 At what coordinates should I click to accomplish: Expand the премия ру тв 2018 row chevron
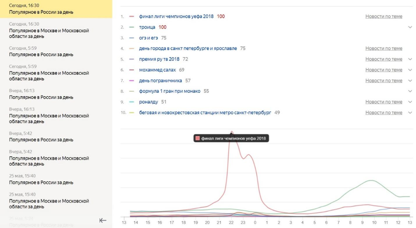(410, 59)
